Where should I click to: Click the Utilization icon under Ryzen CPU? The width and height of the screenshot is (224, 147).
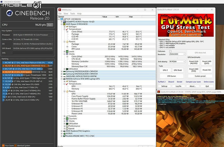[67, 69]
